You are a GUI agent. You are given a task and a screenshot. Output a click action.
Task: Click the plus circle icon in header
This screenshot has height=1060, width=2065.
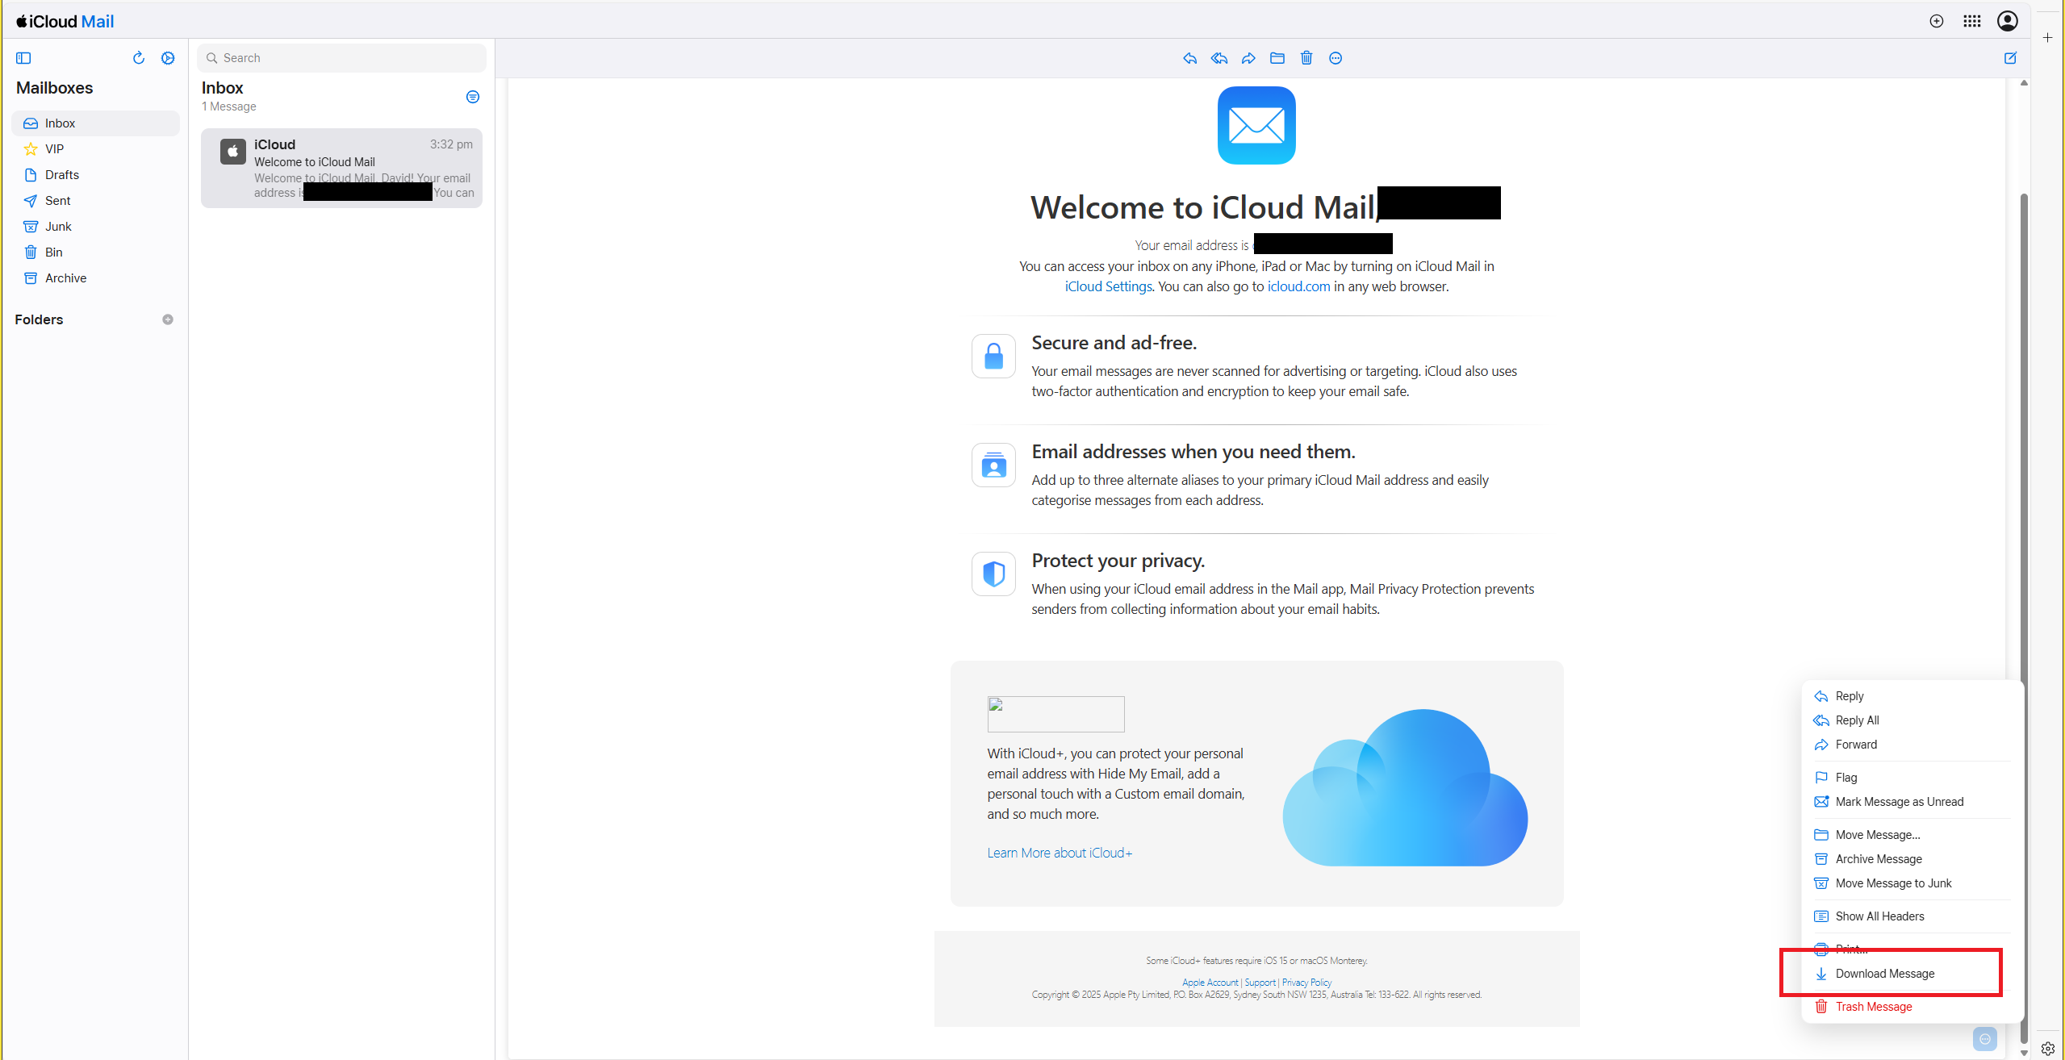coord(1937,21)
